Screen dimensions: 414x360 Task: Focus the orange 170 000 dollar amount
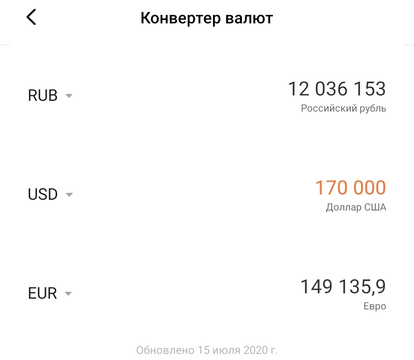pyautogui.click(x=350, y=188)
